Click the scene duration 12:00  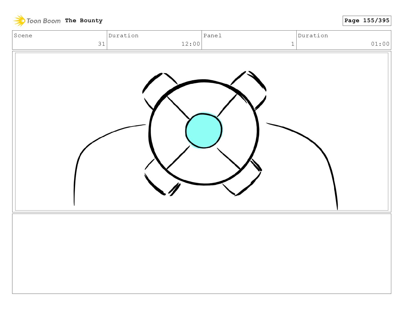191,44
